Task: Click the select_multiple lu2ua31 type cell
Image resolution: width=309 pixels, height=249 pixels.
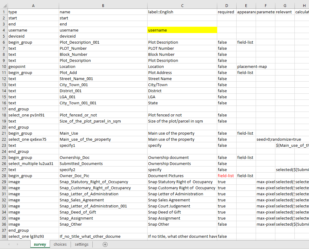Action: (x=31, y=163)
